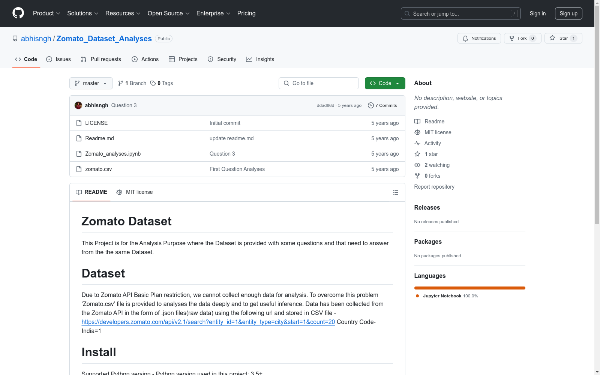
Task: Click the LICENSE file icon
Action: coord(79,123)
